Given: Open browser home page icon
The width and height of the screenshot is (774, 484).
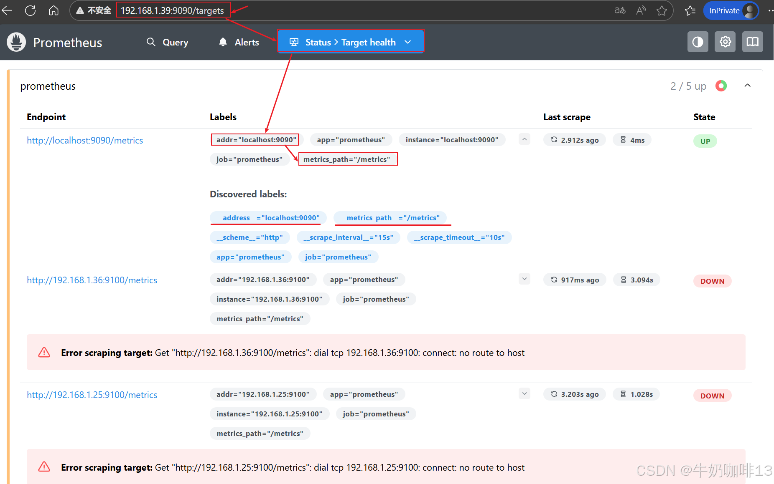Looking at the screenshot, I should (x=53, y=10).
